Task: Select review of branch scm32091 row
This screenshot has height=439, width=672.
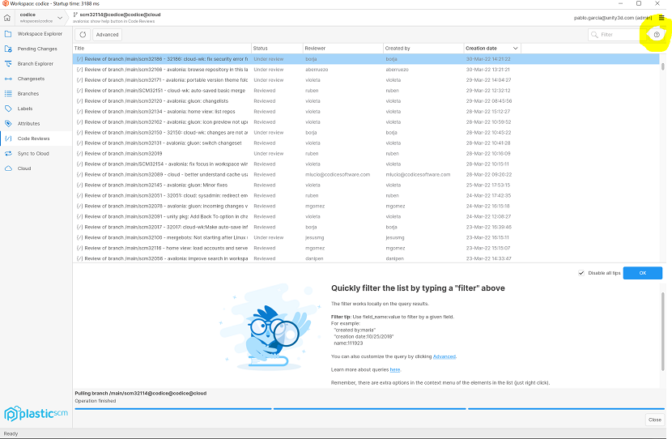Action: coord(366,216)
